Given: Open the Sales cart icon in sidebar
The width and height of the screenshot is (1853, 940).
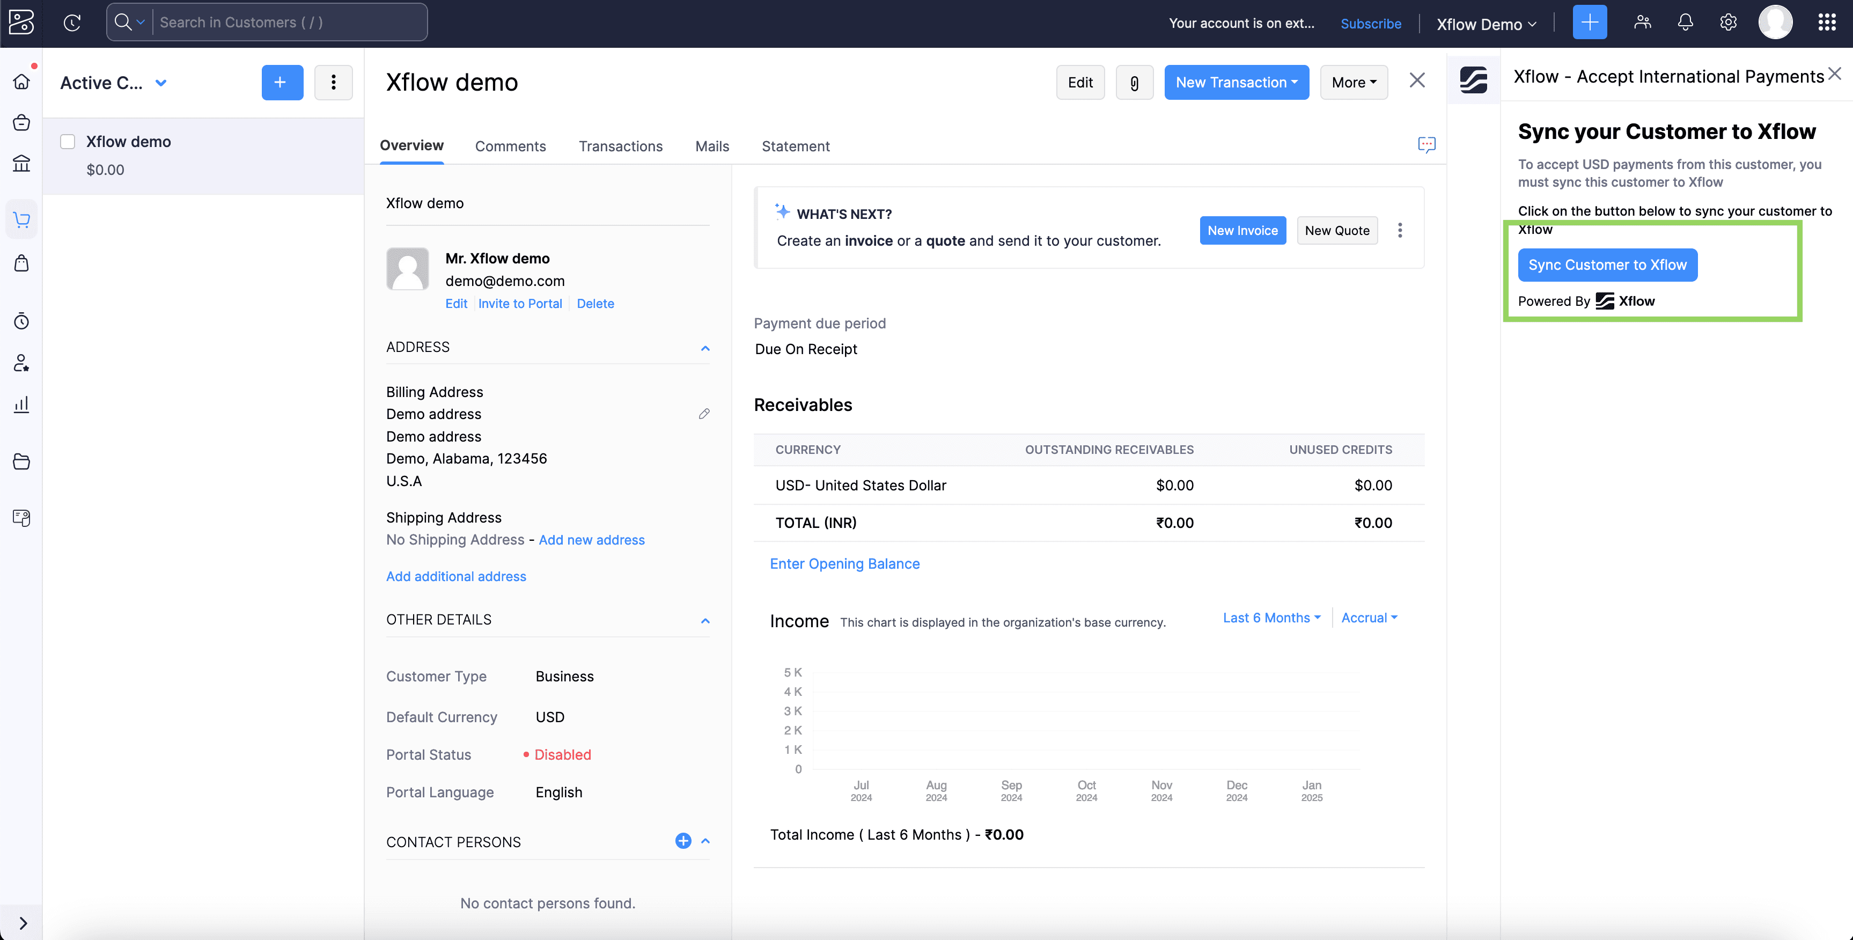Looking at the screenshot, I should [x=21, y=219].
